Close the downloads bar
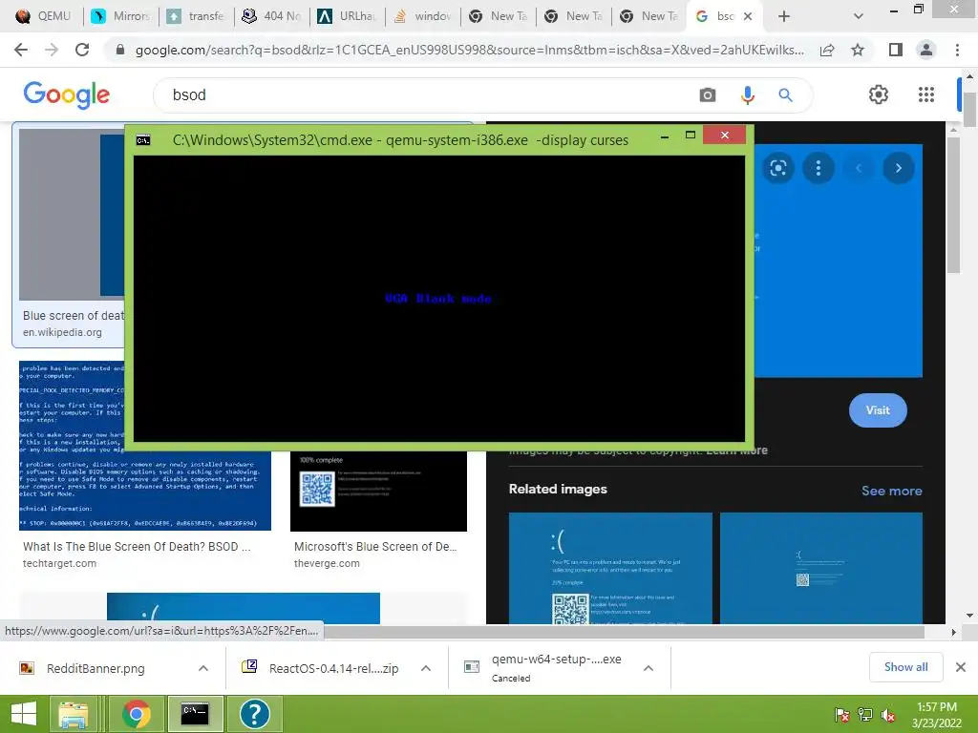 click(961, 667)
